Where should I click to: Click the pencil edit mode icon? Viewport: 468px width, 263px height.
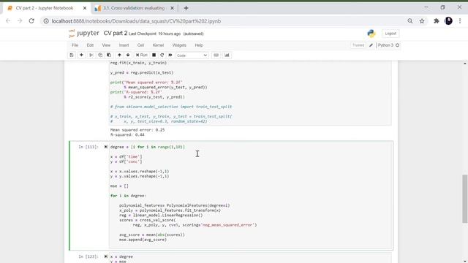click(x=371, y=45)
